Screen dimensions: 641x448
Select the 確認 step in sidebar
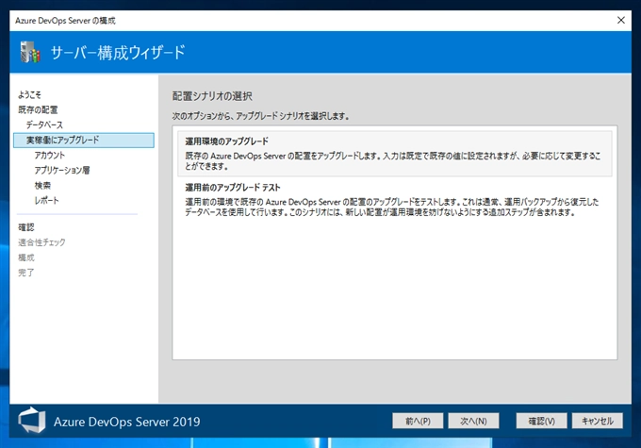[26, 227]
